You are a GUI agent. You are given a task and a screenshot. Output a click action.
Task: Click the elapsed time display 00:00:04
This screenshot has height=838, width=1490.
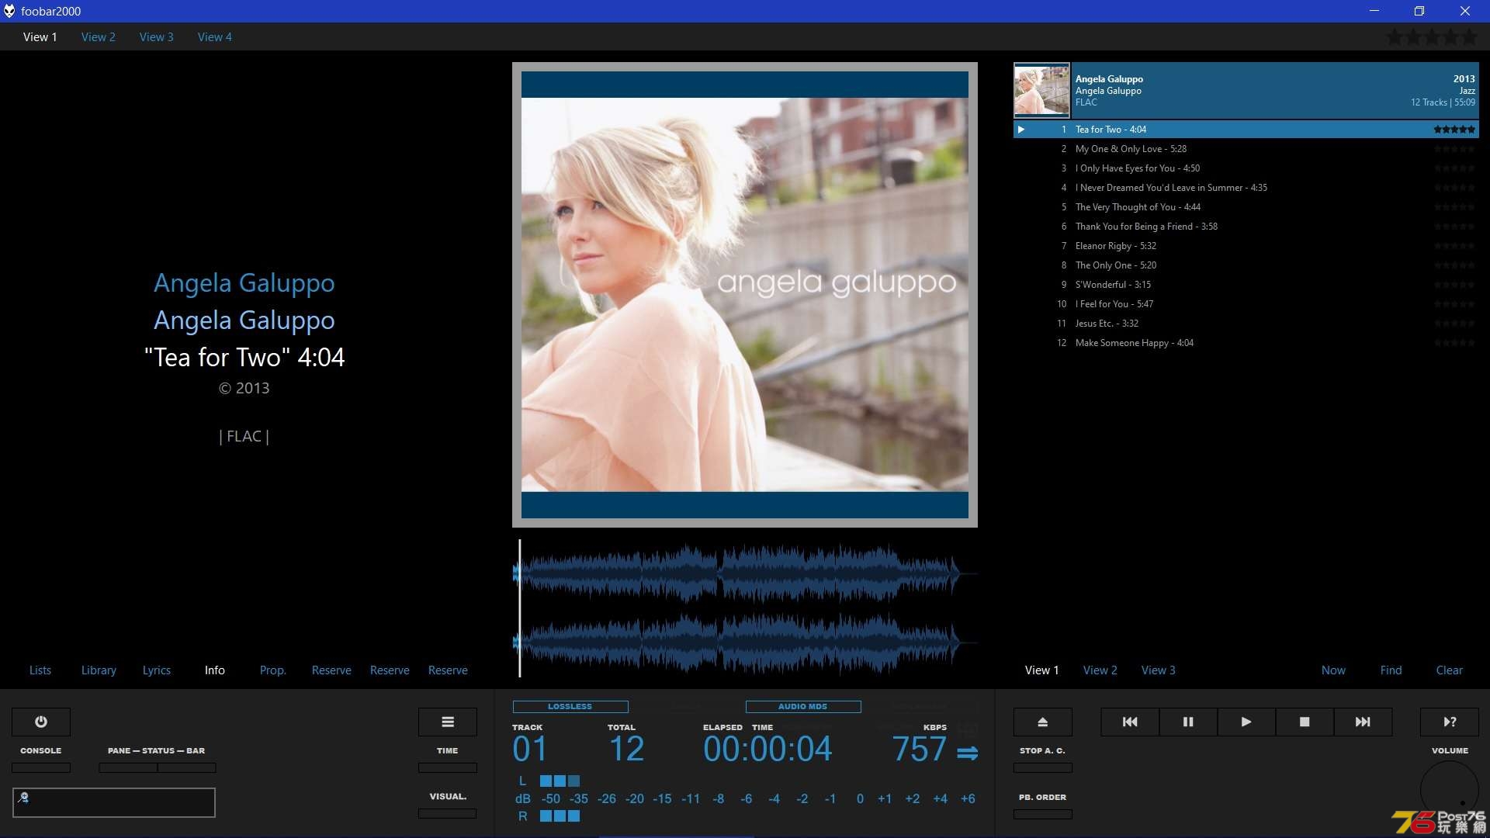(768, 750)
